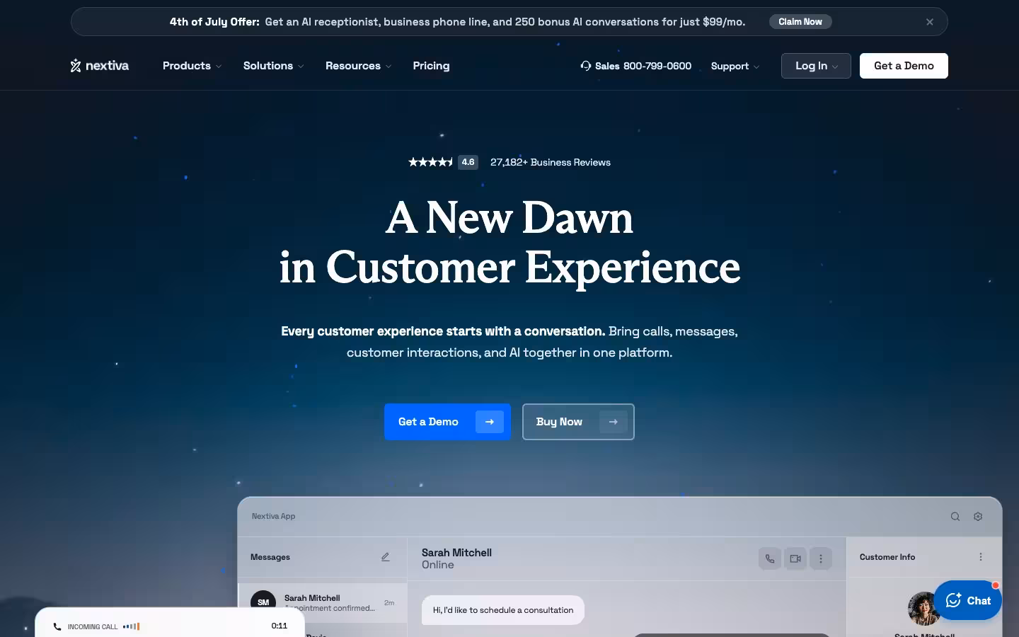Viewport: 1019px width, 637px height.
Task: Open the Resources dropdown
Action: click(359, 66)
